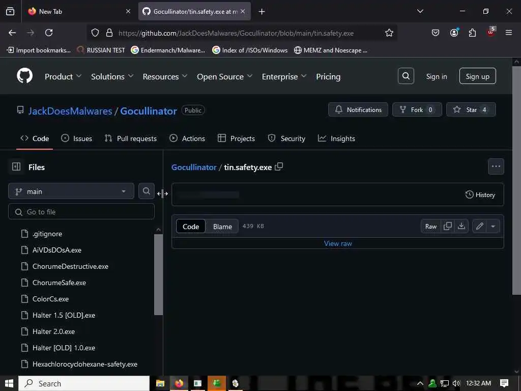The image size is (521, 391).
Task: Expand the Enterprise navigation dropdown
Action: [x=284, y=76]
